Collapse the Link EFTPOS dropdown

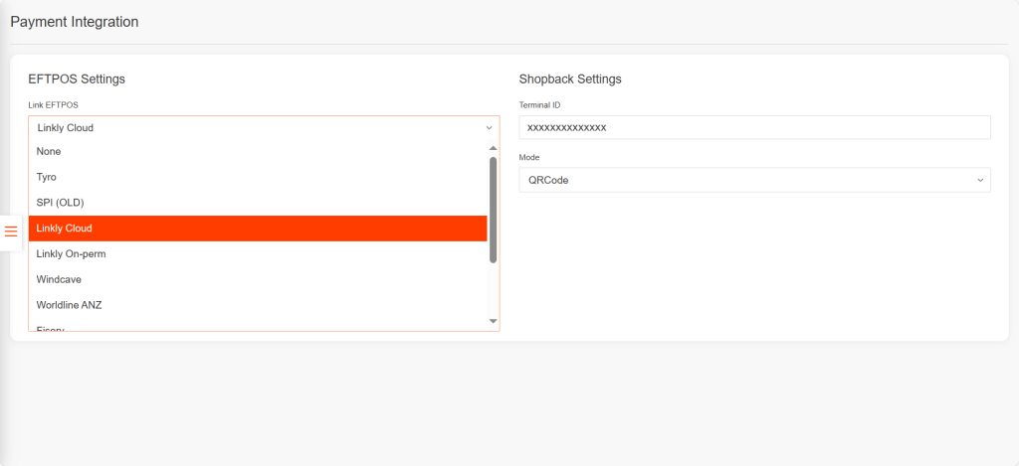tap(264, 128)
